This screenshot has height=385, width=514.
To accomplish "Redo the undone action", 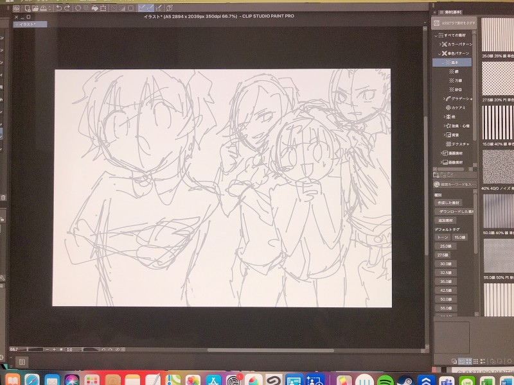I will pos(67,8).
